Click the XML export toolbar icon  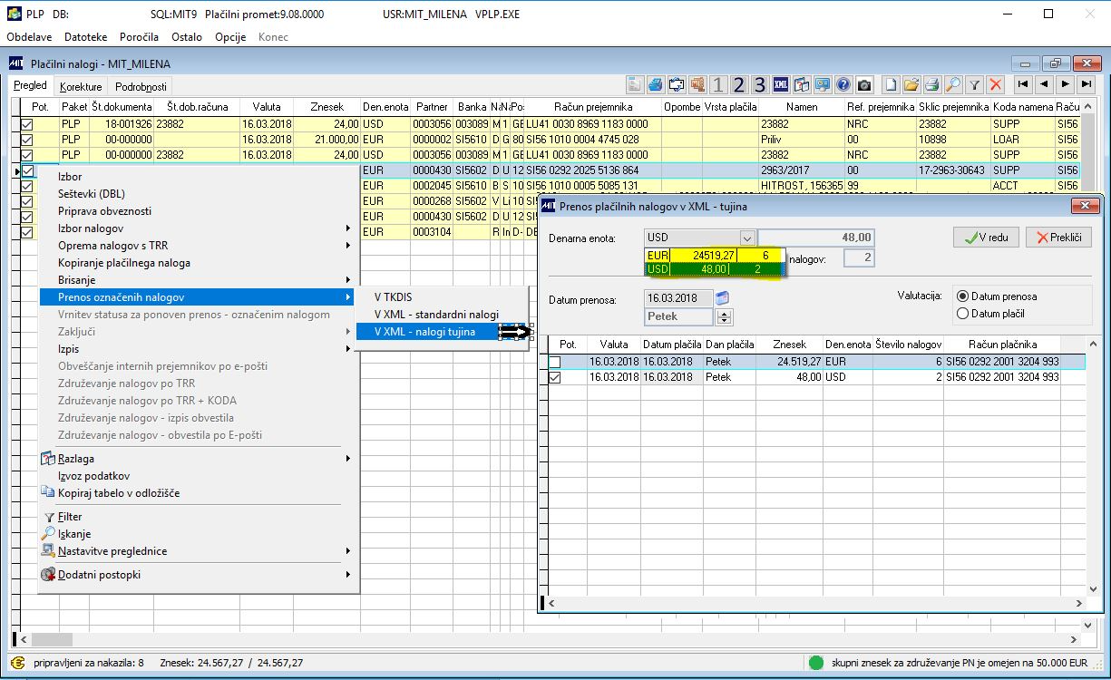click(x=781, y=85)
